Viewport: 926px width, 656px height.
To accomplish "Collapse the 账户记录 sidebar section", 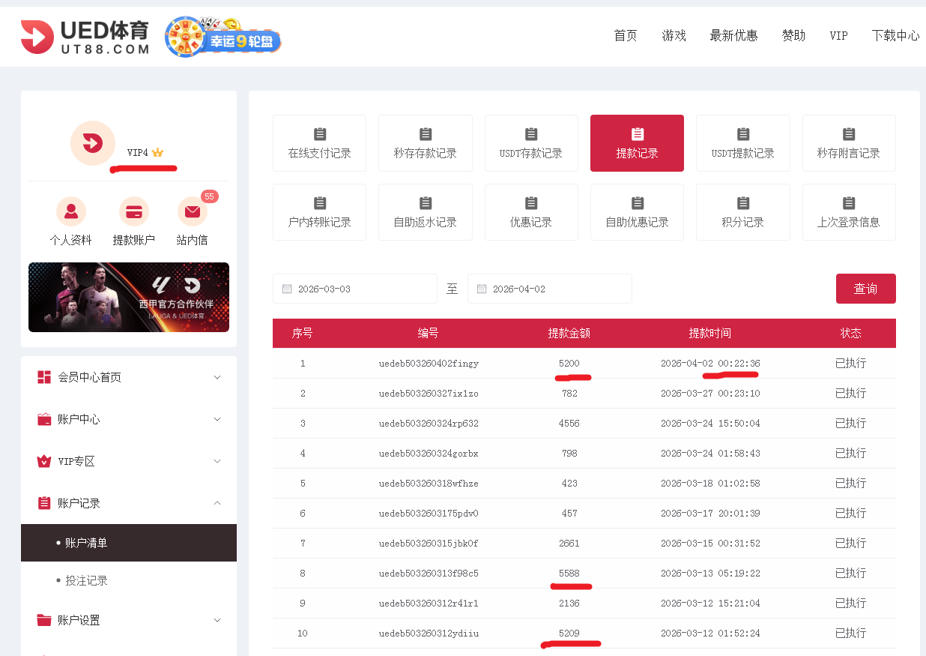I will 129,503.
